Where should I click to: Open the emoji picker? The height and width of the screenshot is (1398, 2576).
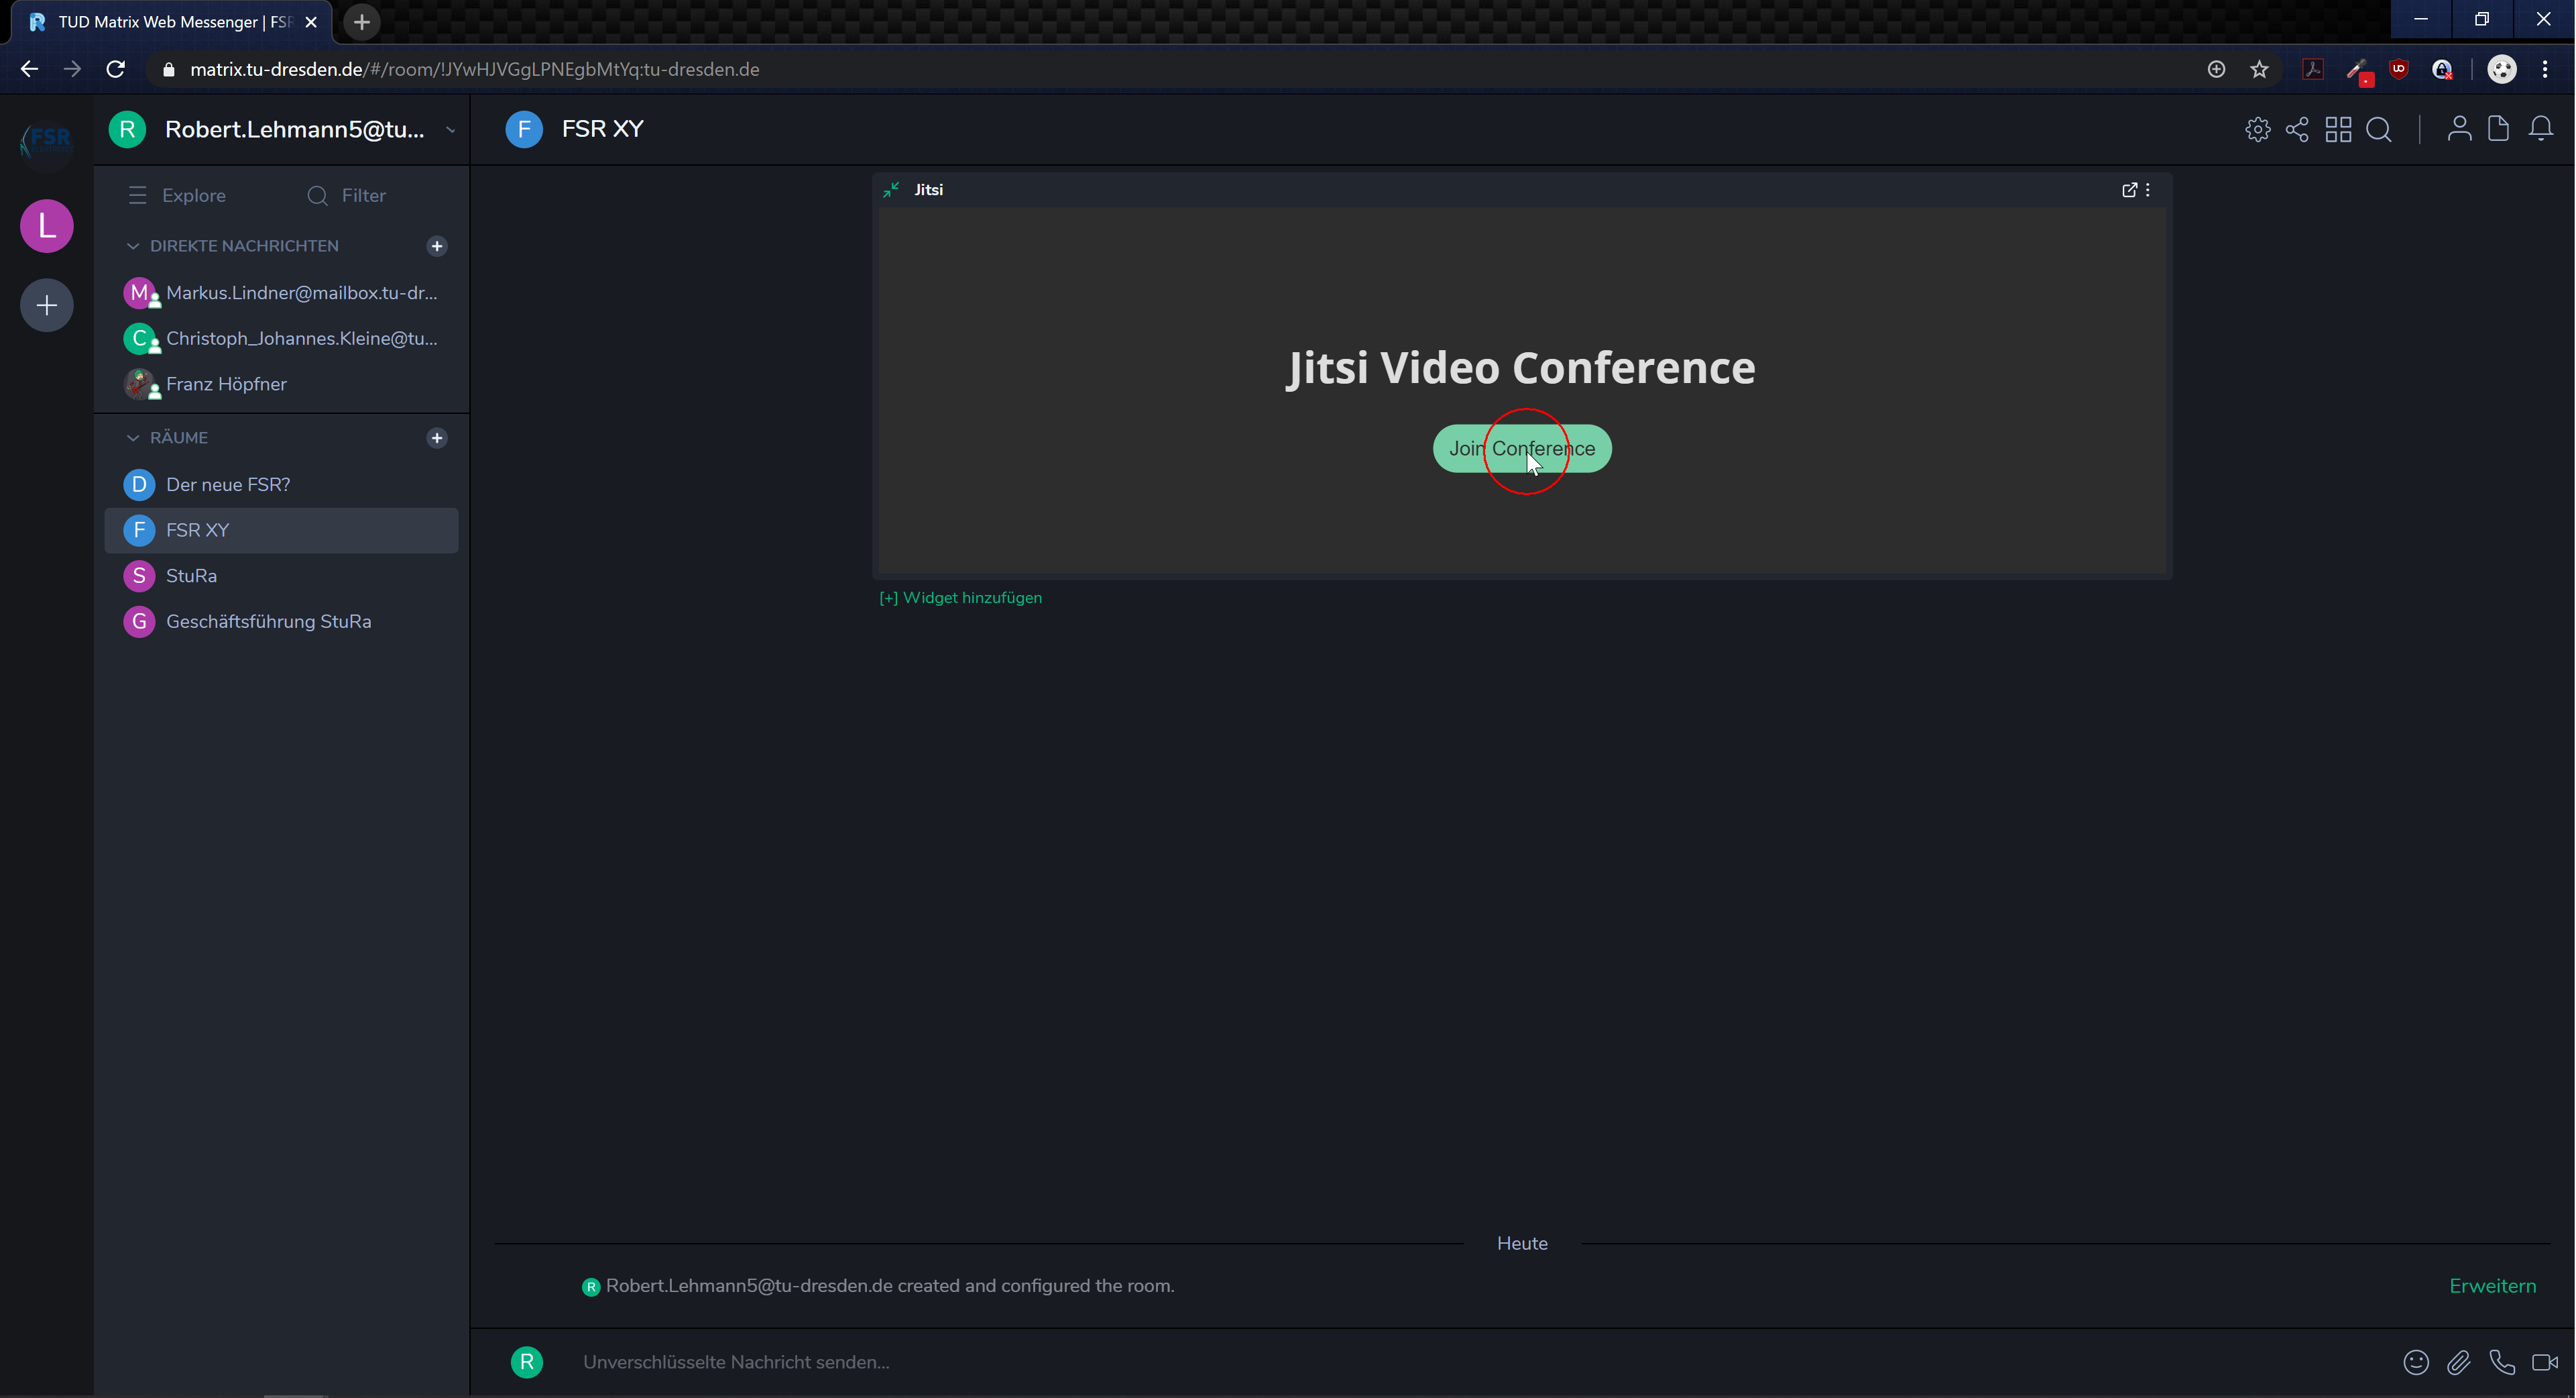point(2416,1362)
